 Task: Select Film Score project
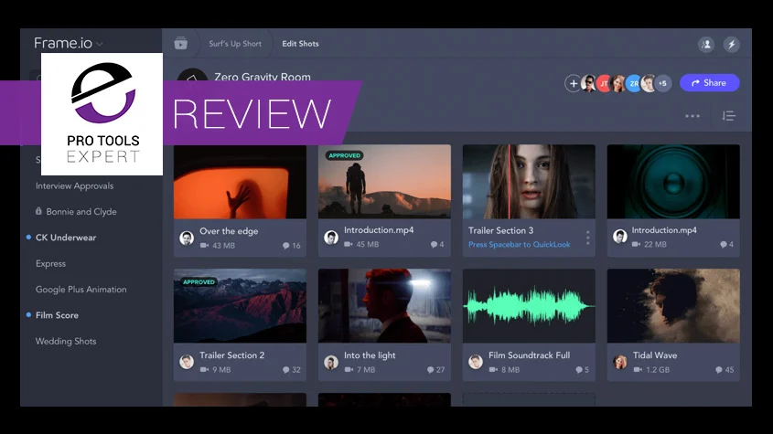[57, 315]
